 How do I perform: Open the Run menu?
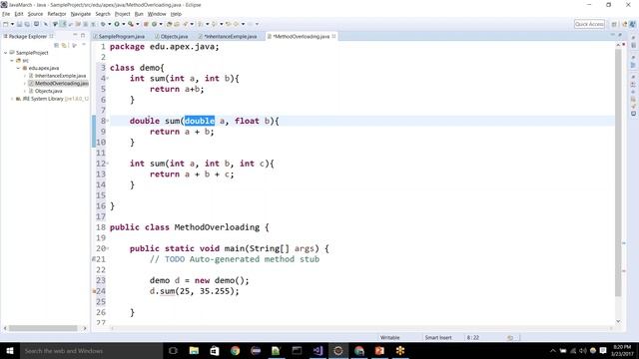139,14
